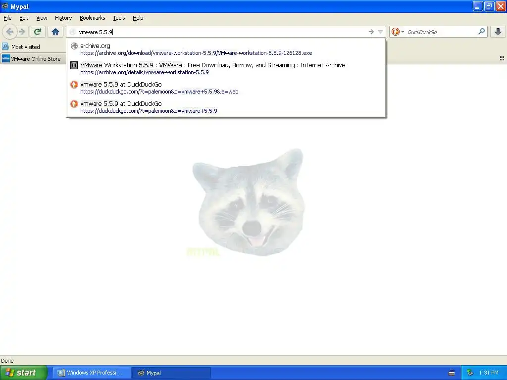The height and width of the screenshot is (380, 507).
Task: Open the Downloads arrow button
Action: (498, 32)
